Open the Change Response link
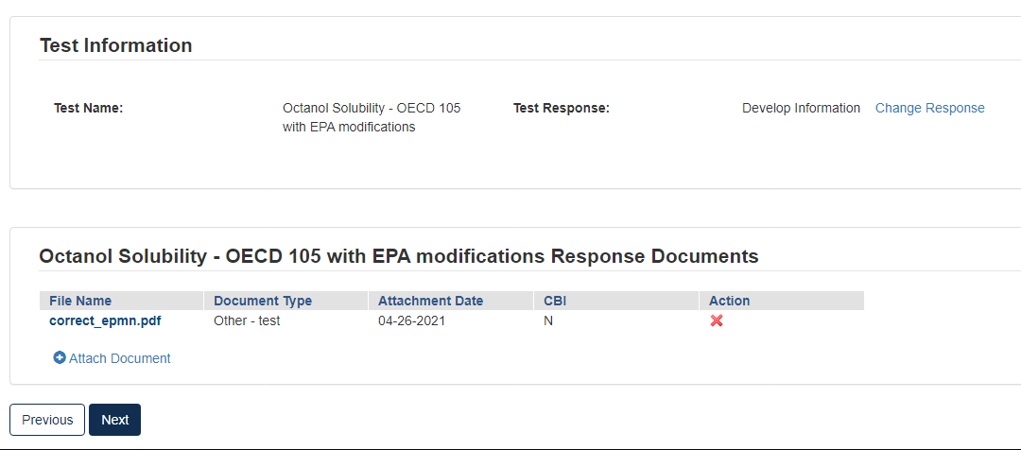Image resolution: width=1021 pixels, height=450 pixels. click(929, 108)
